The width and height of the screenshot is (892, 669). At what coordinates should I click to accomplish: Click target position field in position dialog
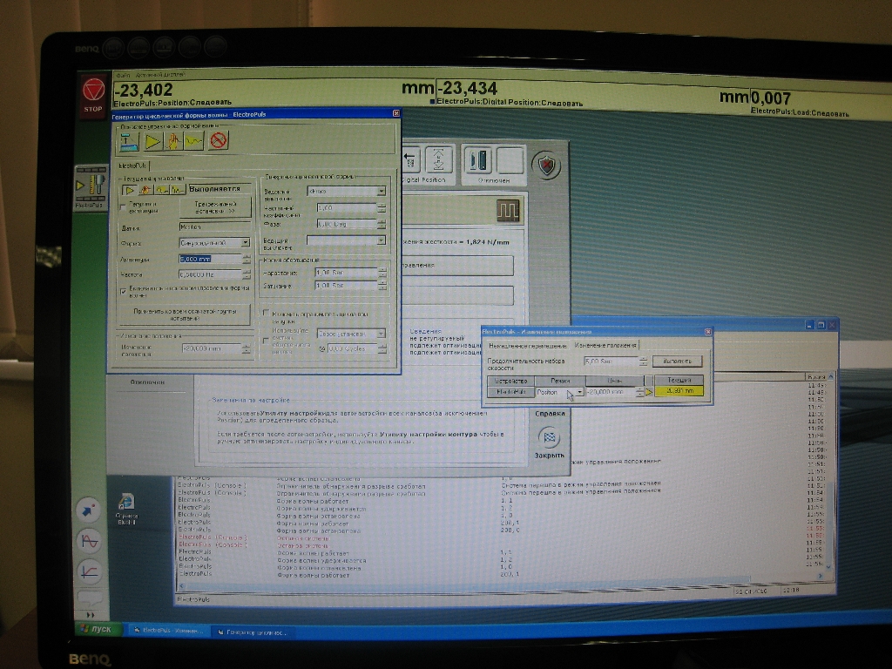pyautogui.click(x=612, y=392)
